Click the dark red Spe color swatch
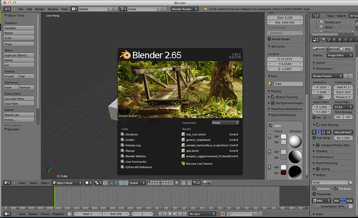The image size is (358, 218). (283, 172)
